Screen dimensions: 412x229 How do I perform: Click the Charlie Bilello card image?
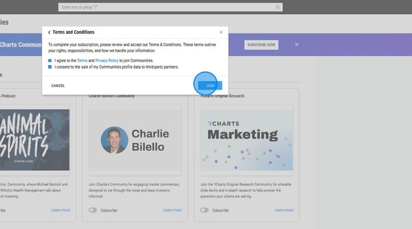tap(135, 140)
